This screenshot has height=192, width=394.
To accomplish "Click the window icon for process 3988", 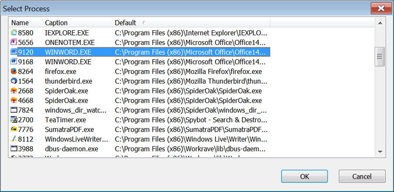I will (x=14, y=149).
